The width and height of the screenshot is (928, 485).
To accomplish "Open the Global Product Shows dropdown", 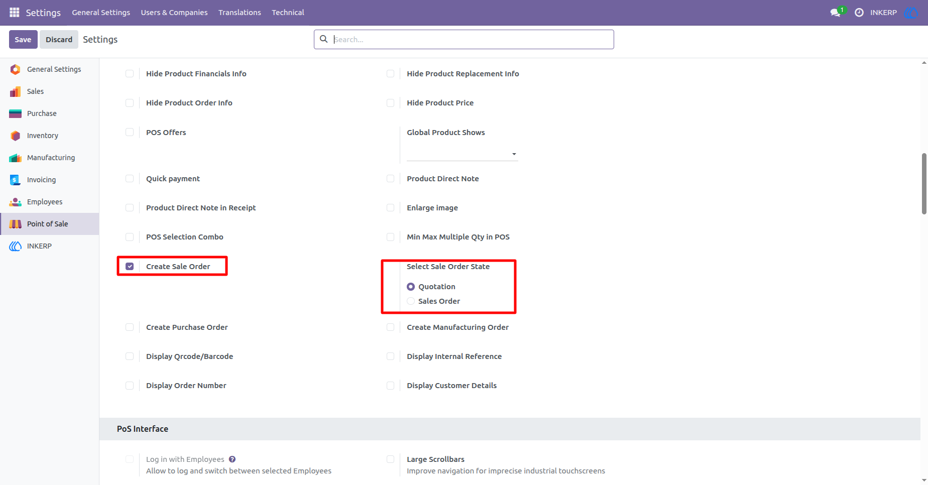I will point(462,154).
